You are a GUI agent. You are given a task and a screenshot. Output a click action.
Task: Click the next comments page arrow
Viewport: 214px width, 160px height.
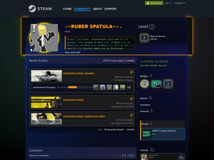[x=131, y=156]
